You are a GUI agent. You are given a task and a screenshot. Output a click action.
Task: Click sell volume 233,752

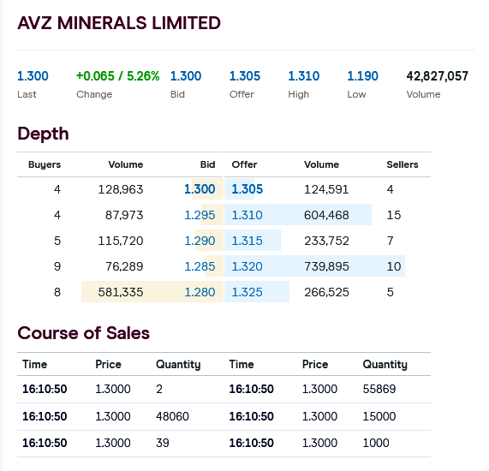click(326, 241)
